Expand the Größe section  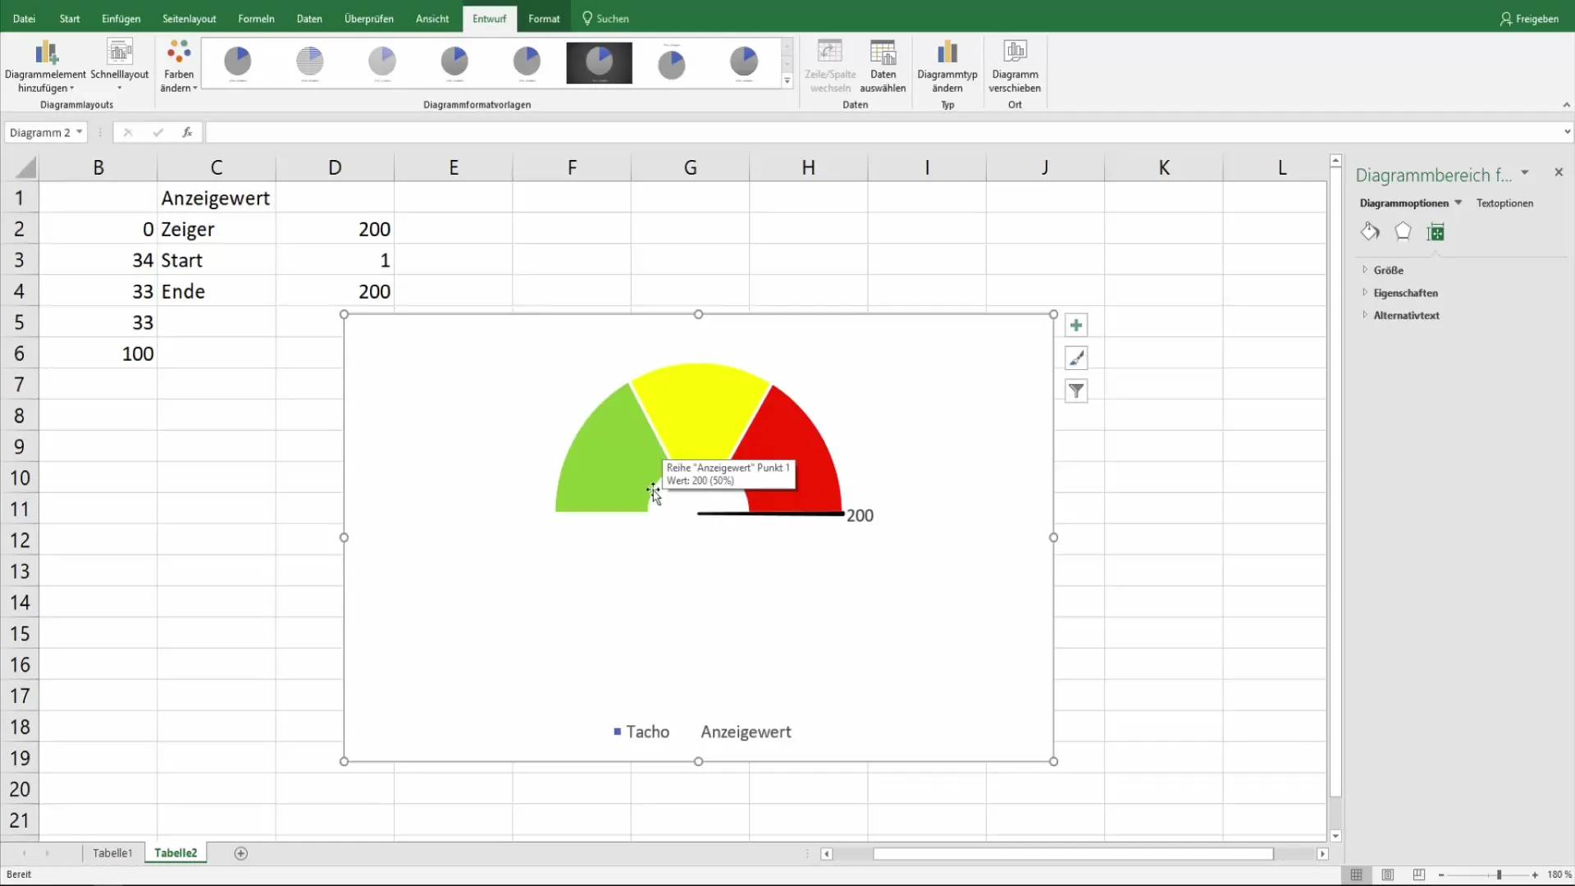[x=1388, y=270]
